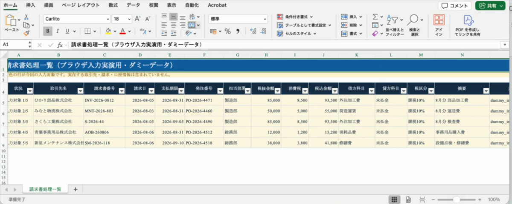Click the phonetic guide abc A icon

(x=143, y=31)
